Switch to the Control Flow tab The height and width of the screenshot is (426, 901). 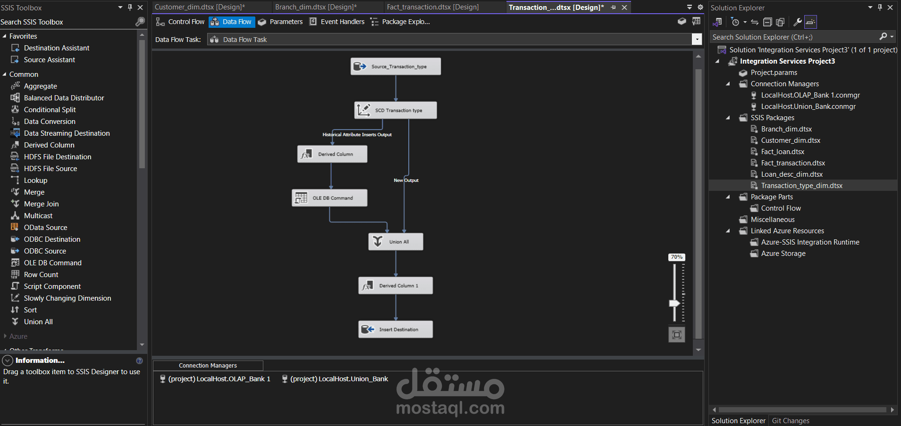(x=180, y=22)
